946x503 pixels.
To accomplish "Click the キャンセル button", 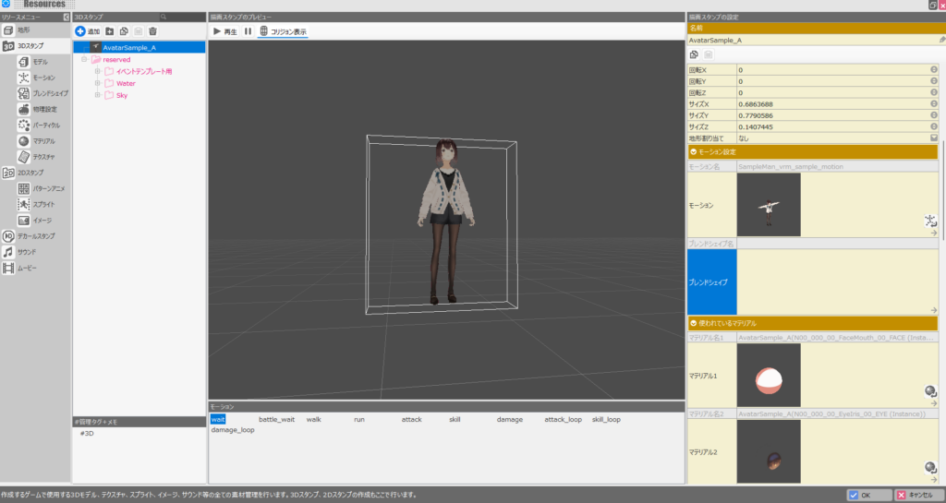I will tap(918, 495).
